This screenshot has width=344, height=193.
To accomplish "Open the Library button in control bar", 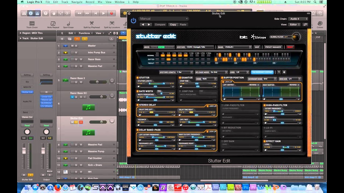I will tap(24, 13).
